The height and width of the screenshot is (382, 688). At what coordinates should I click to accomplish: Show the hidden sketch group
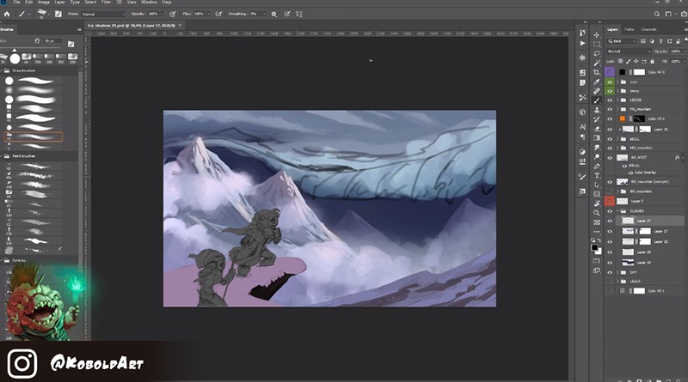(610, 282)
